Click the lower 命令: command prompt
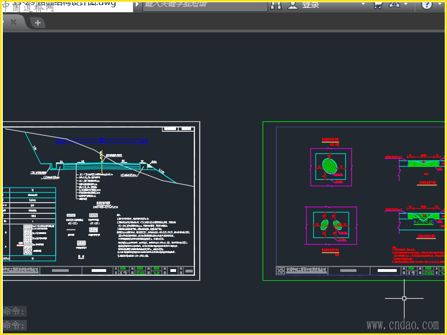This screenshot has width=447, height=335. [x=15, y=325]
